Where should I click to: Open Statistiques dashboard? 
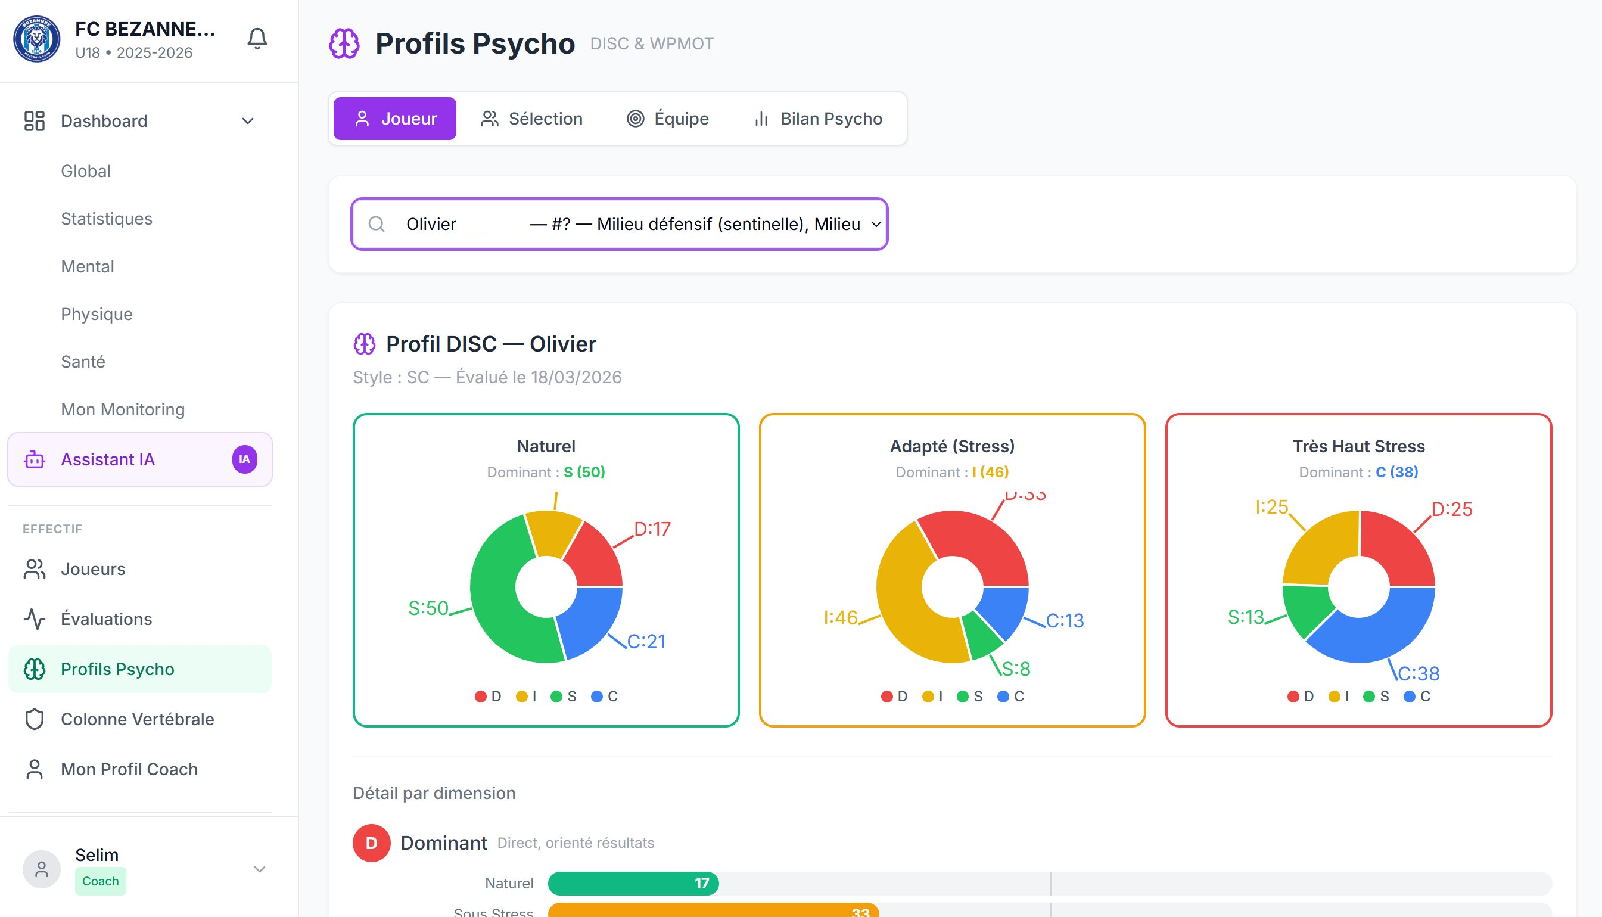[x=107, y=219]
